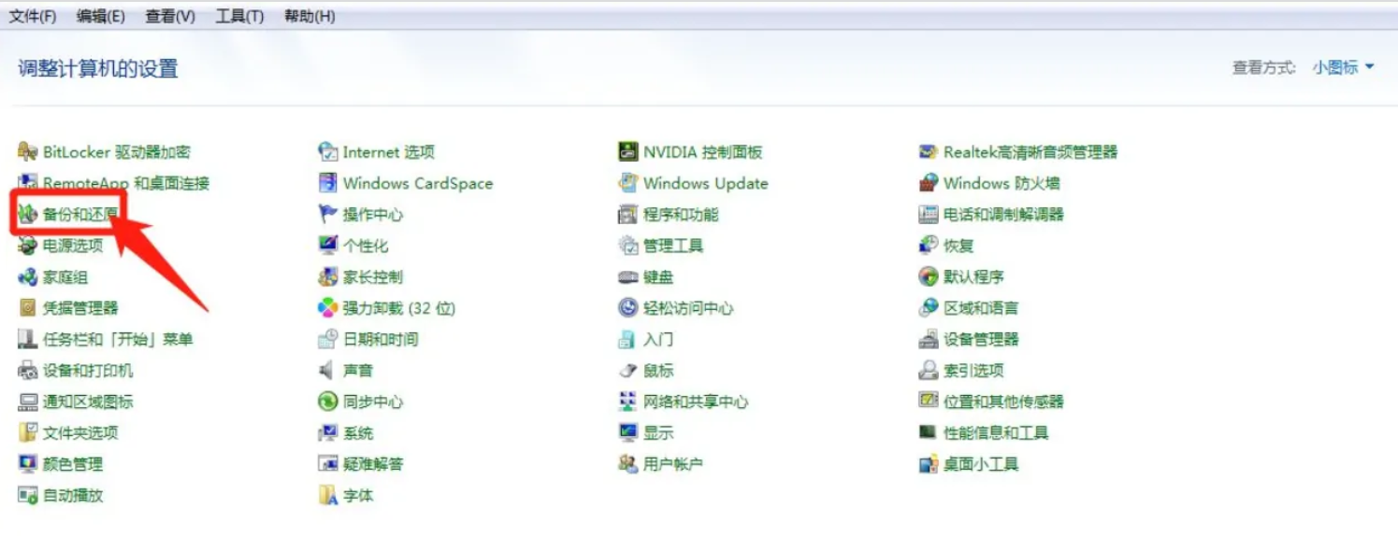The image size is (1398, 536).
Task: Open the 编辑(E) menu
Action: (x=101, y=16)
